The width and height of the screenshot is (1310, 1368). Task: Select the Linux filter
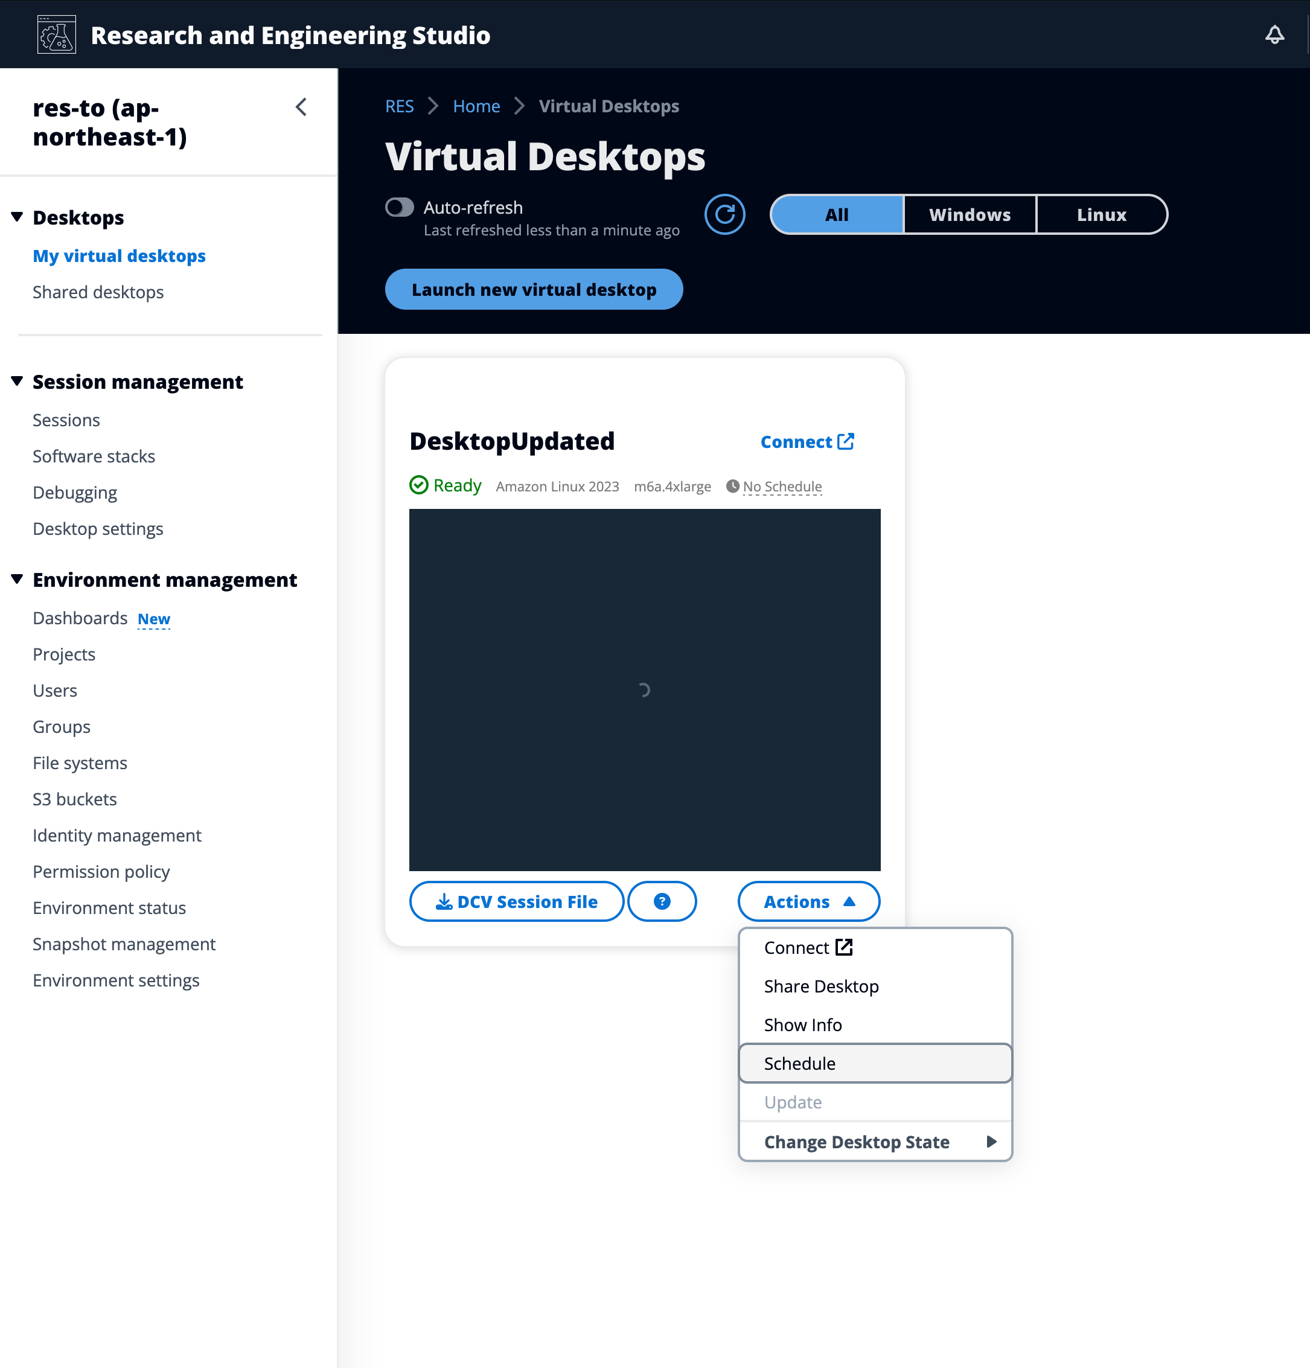(x=1101, y=214)
